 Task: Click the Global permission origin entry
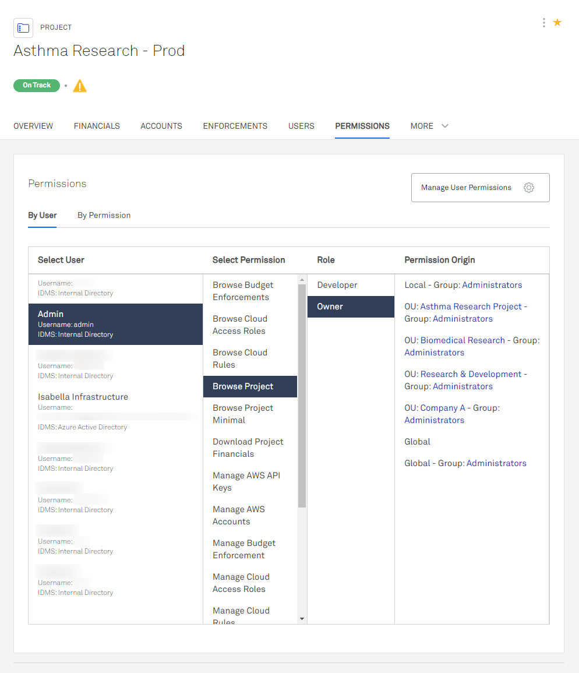coord(417,442)
